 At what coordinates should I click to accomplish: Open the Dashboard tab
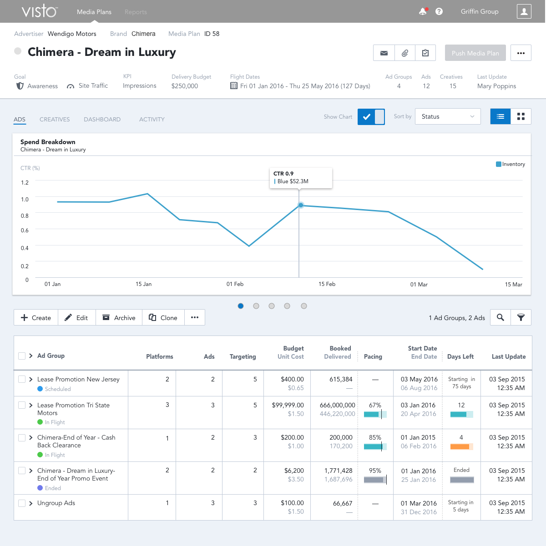(x=102, y=119)
